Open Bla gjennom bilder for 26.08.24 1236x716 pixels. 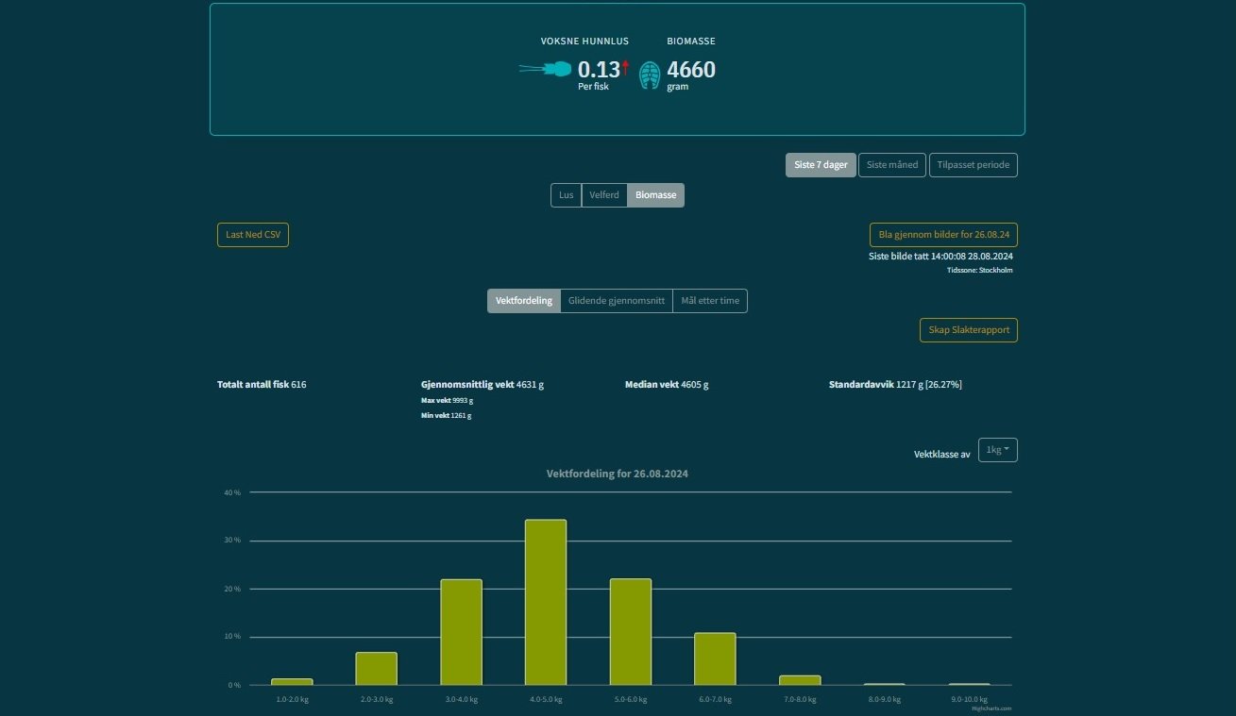coord(943,235)
